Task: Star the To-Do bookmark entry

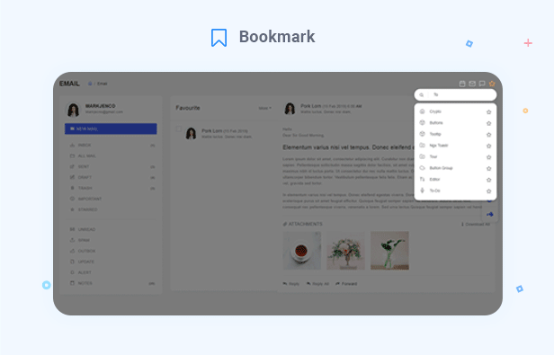Action: tap(488, 191)
